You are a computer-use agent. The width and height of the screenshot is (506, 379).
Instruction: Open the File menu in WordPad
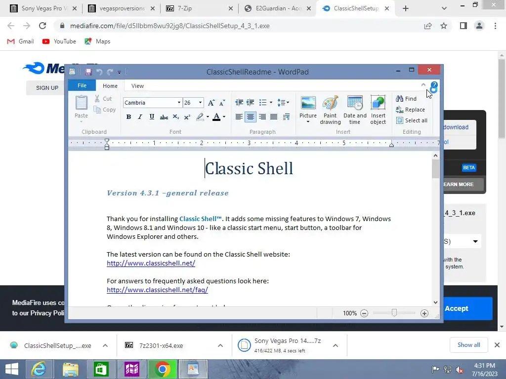82,85
